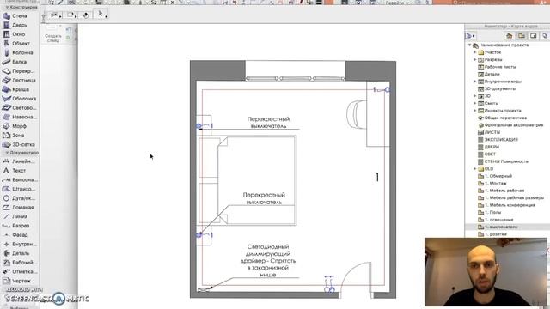The height and width of the screenshot is (309, 550).
Task: Open Фронтальная аксонометрия view
Action: pos(510,125)
